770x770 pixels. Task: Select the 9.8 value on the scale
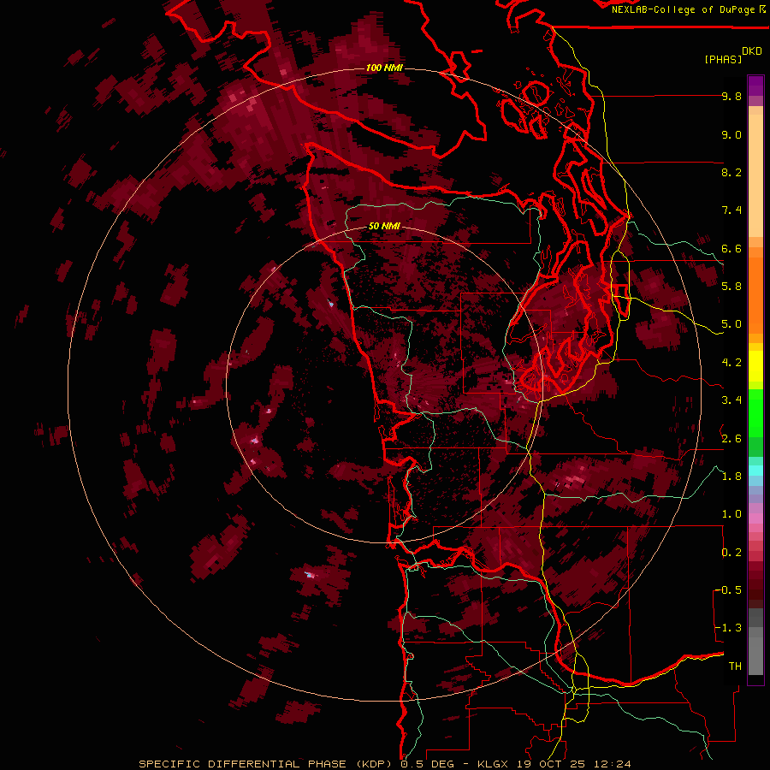(x=731, y=96)
